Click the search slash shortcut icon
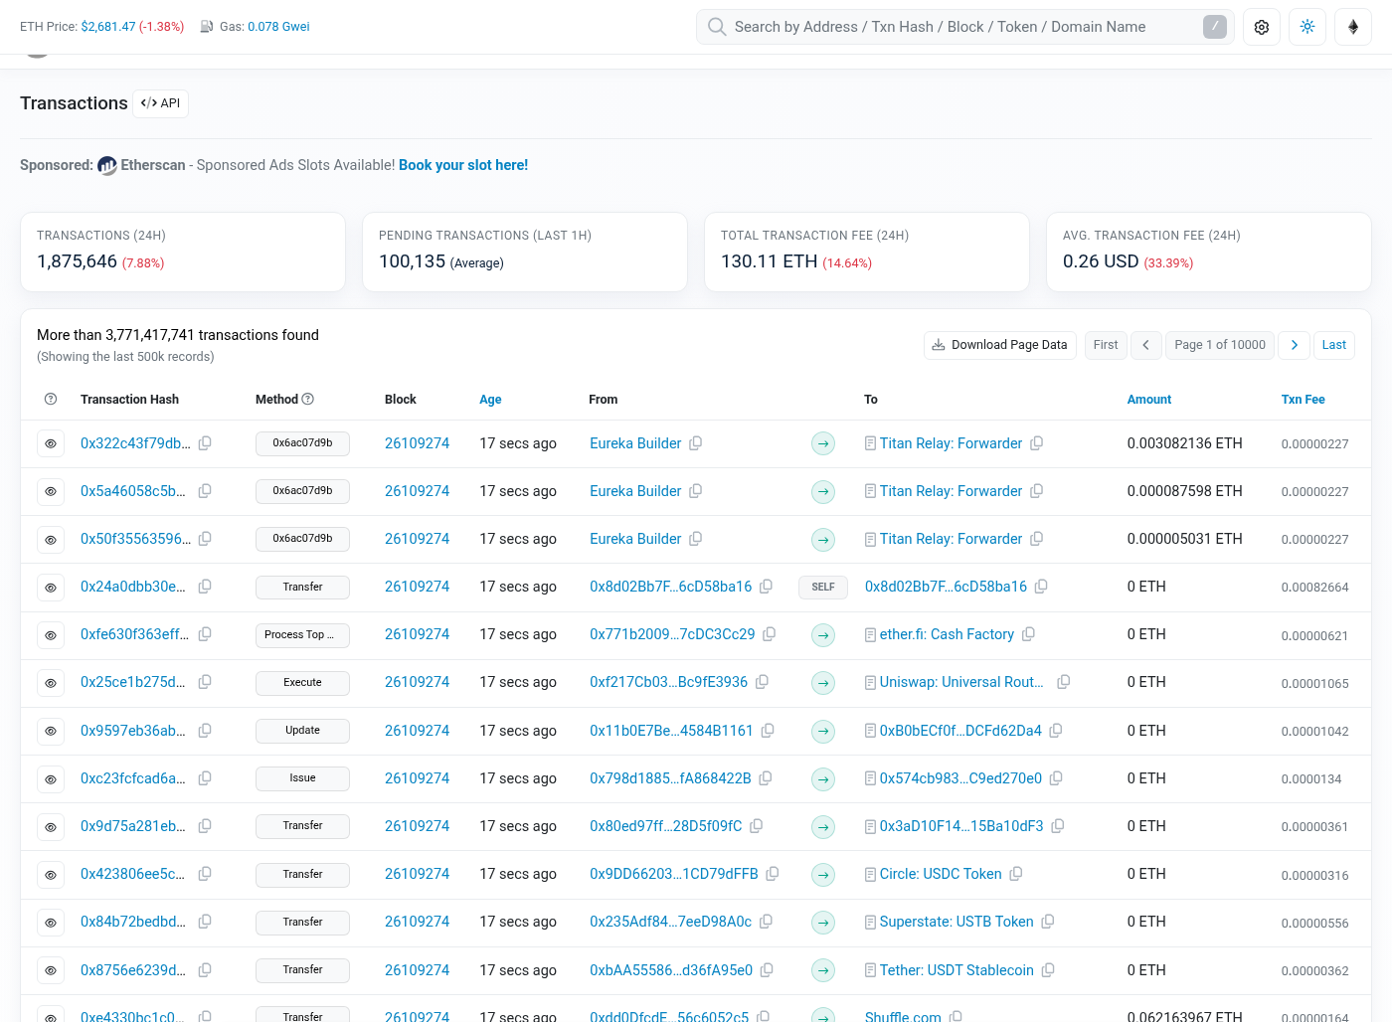The width and height of the screenshot is (1392, 1022). (x=1215, y=27)
